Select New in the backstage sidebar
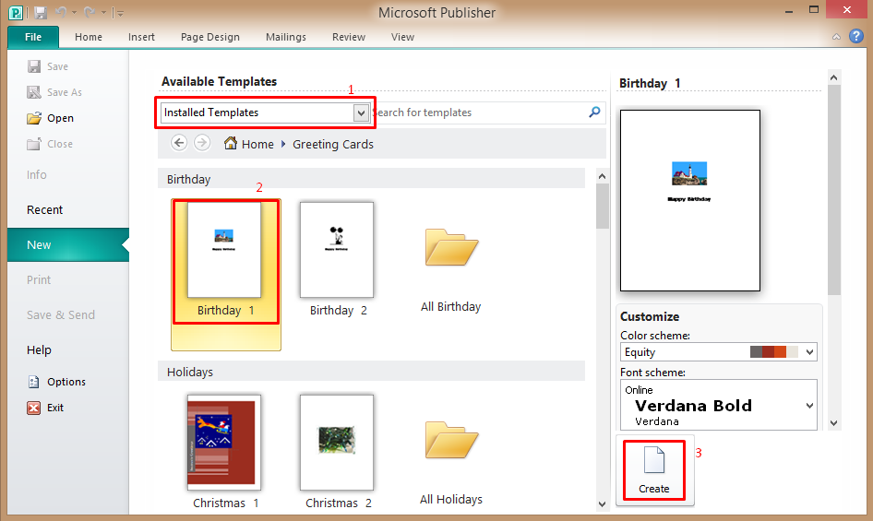This screenshot has width=873, height=521. [68, 245]
